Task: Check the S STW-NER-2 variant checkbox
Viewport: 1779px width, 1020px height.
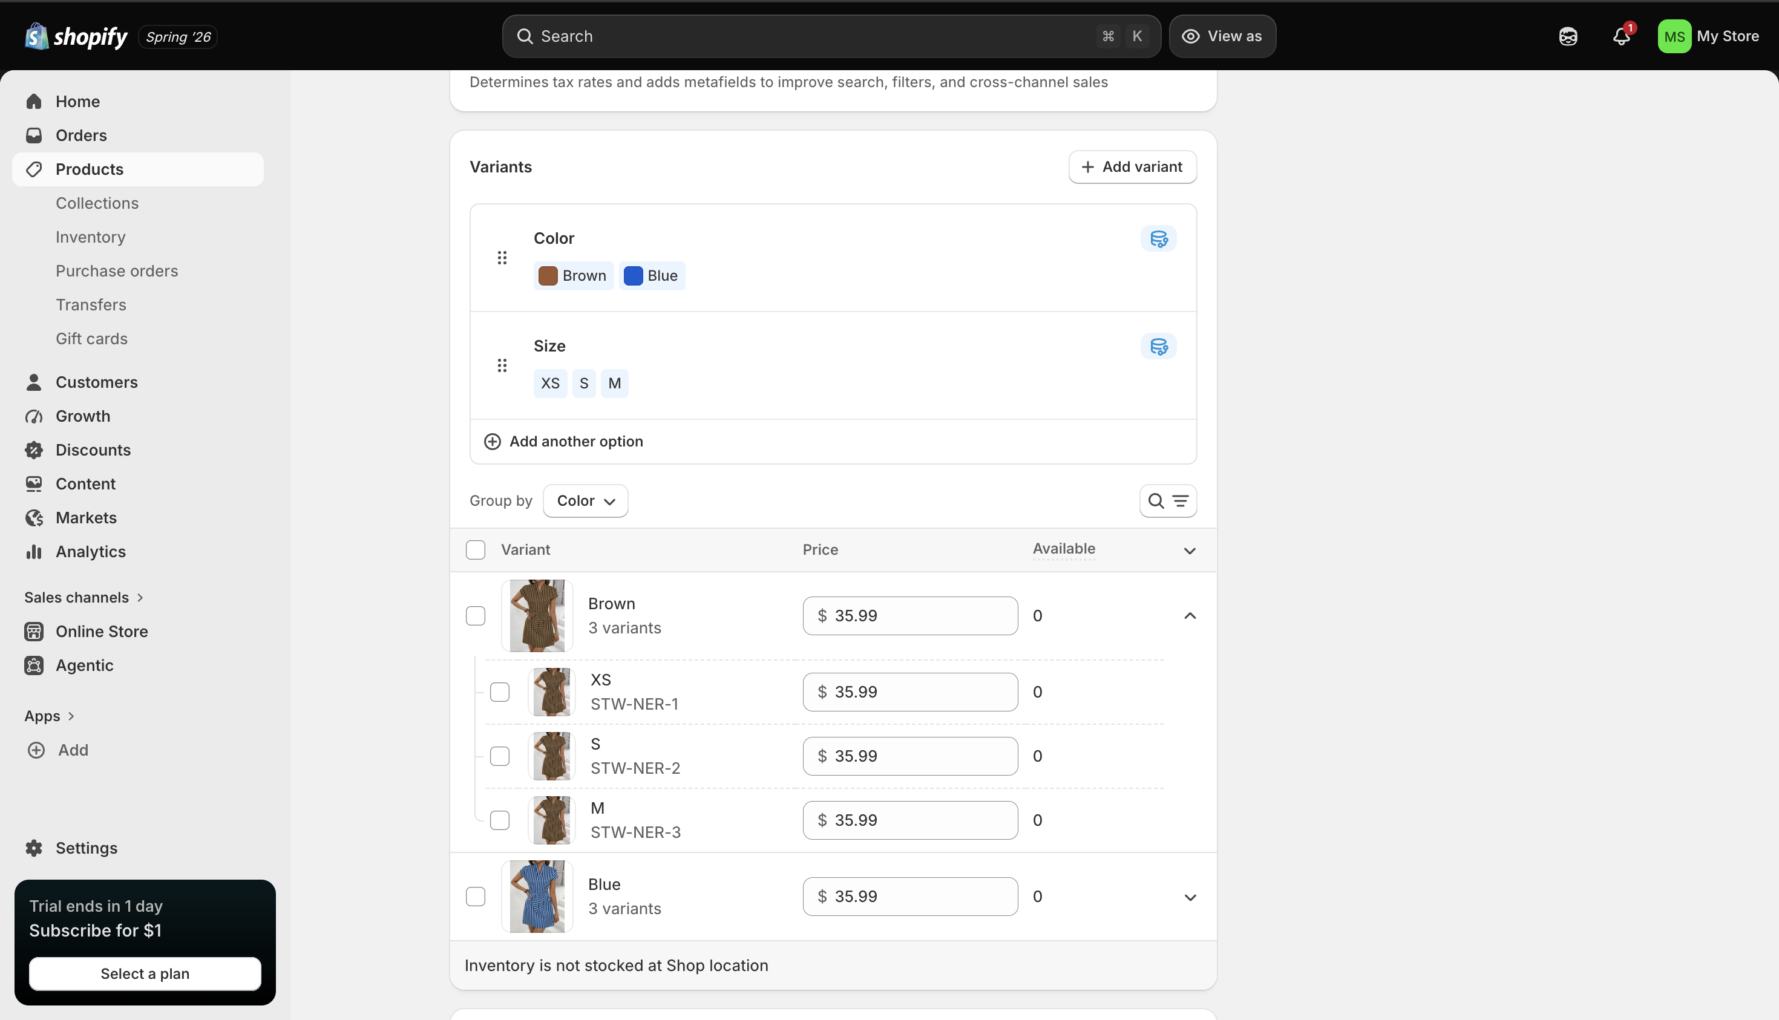Action: [x=500, y=757]
